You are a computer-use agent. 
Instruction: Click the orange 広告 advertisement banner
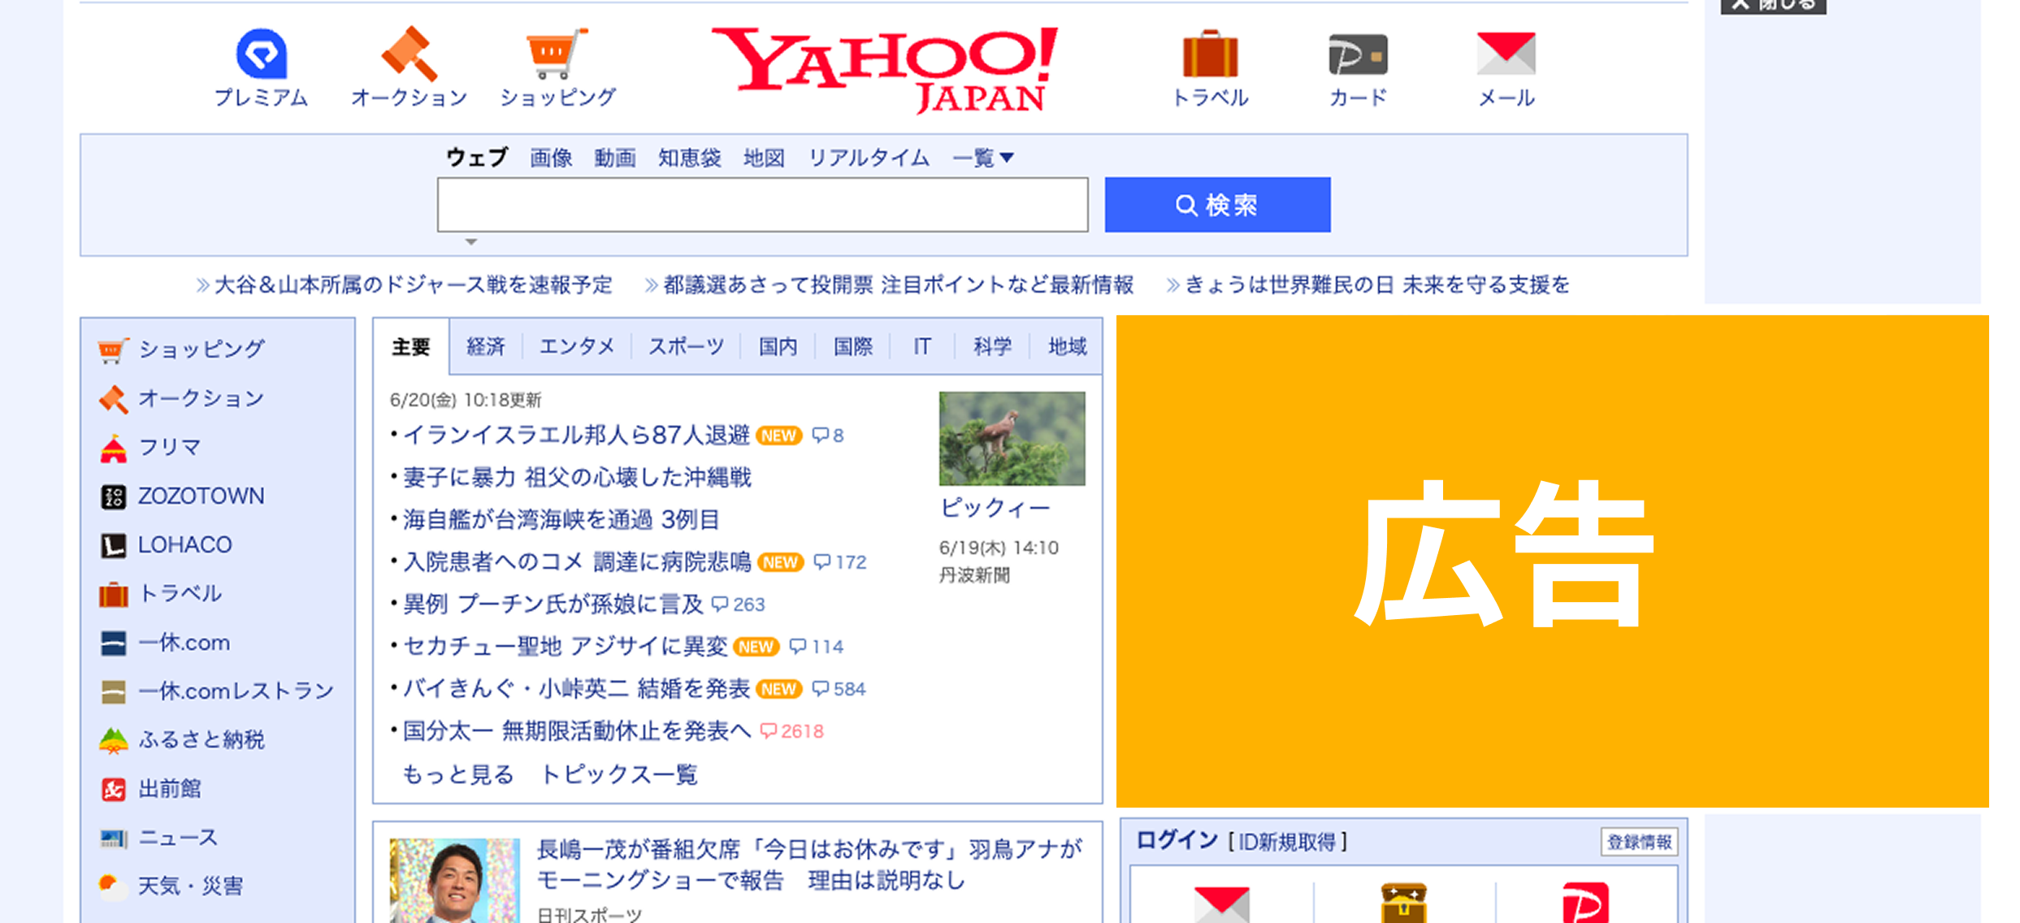pyautogui.click(x=1552, y=561)
